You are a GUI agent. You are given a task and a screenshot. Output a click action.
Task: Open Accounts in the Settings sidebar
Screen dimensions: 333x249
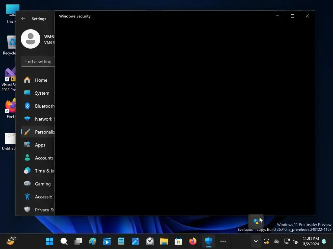pos(38,158)
